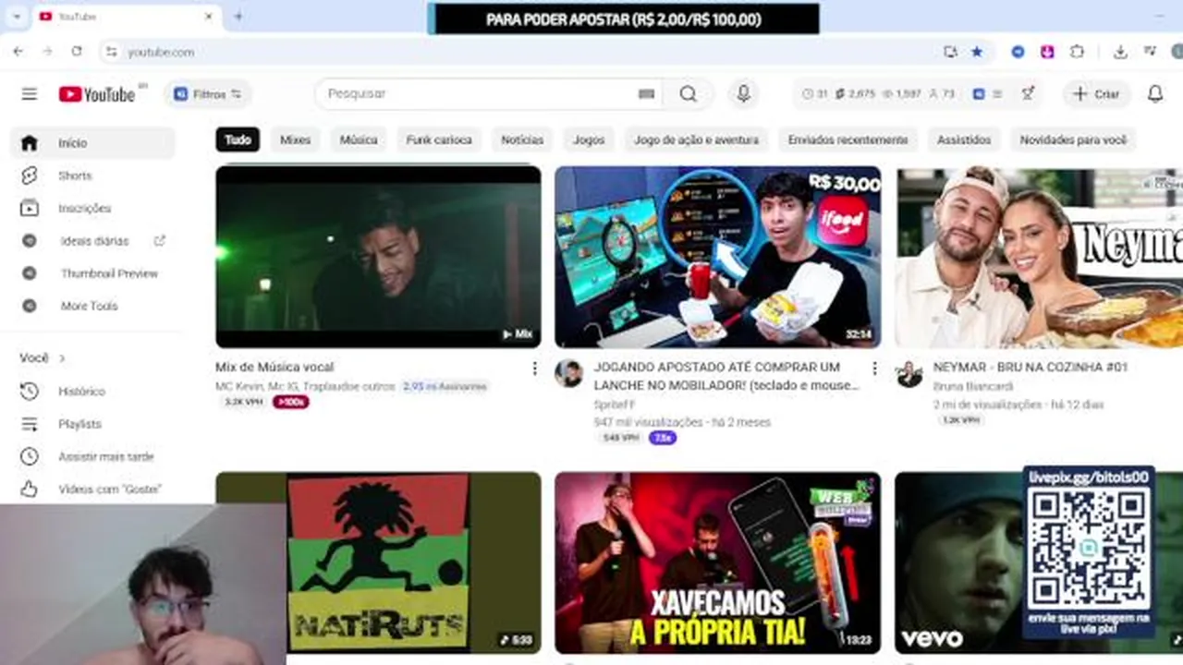Open the Neymar Bru na Cozinha thumbnail
1183x665 pixels.
coord(1039,257)
